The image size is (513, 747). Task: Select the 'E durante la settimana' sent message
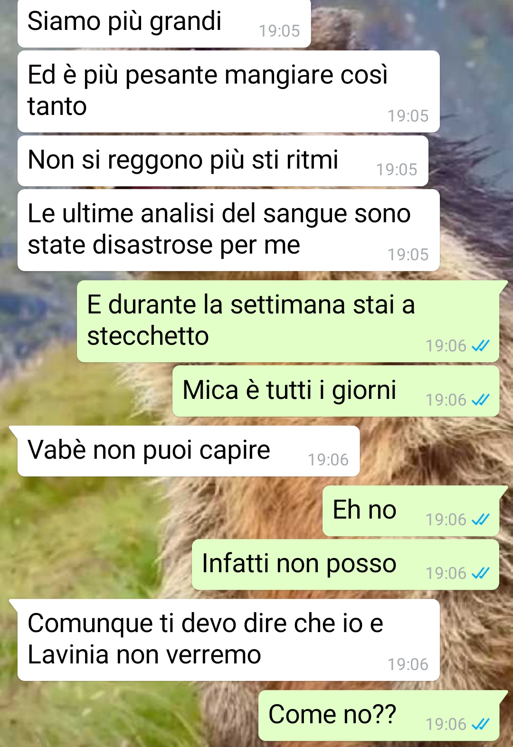click(288, 321)
